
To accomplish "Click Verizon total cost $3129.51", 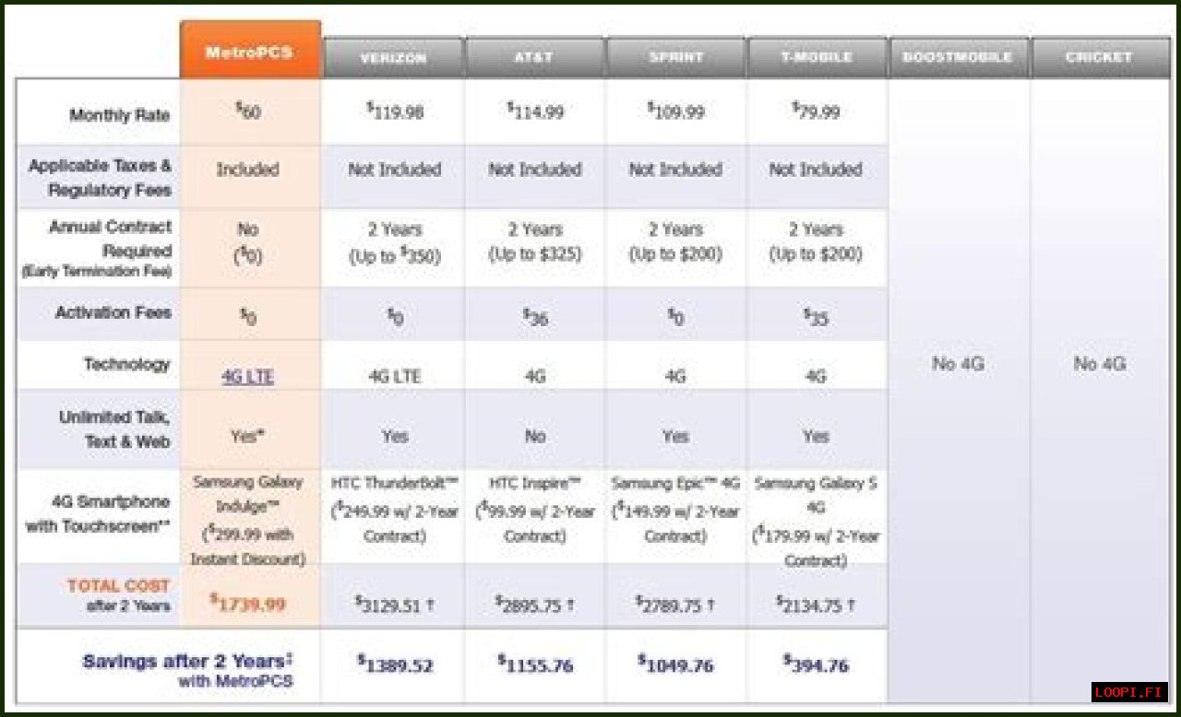I will 394,605.
